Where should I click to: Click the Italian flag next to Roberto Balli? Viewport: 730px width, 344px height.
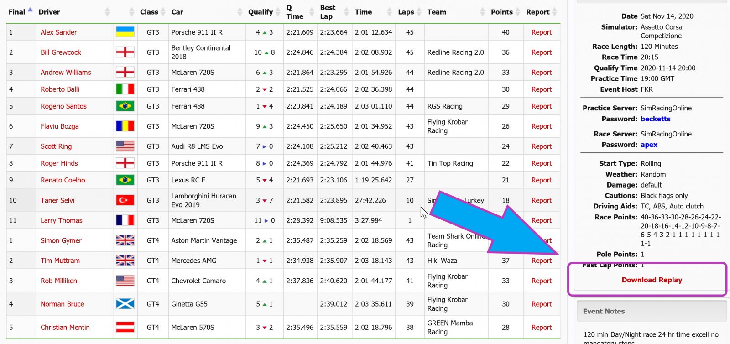pos(125,89)
